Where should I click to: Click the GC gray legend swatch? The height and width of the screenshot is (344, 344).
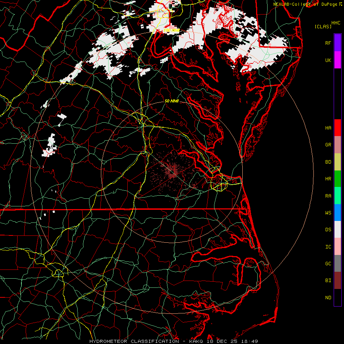pyautogui.click(x=338, y=263)
